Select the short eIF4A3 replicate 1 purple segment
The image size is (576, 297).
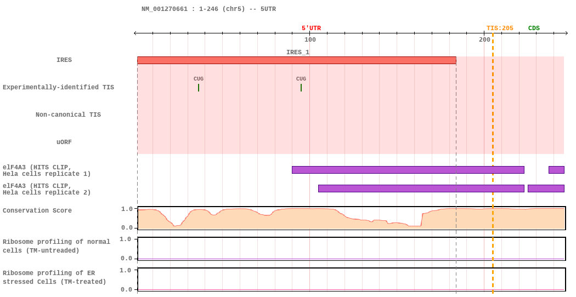tap(556, 170)
